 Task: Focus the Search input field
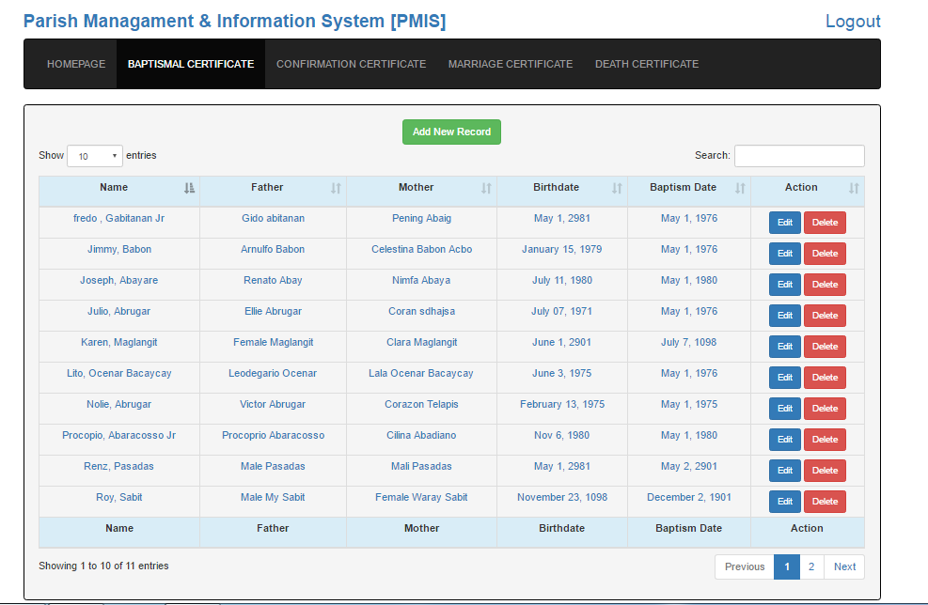coord(799,156)
